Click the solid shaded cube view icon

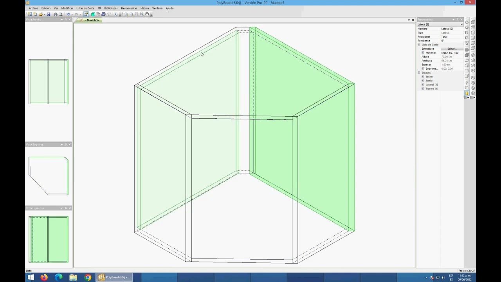pos(467,55)
